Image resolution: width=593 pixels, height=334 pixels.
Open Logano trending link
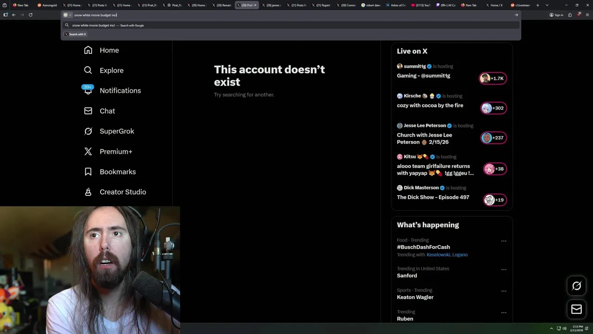(x=460, y=255)
